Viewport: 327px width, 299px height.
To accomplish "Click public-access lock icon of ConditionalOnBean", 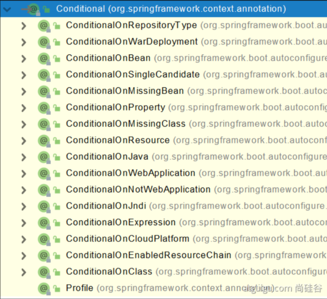I will pos(56,59).
